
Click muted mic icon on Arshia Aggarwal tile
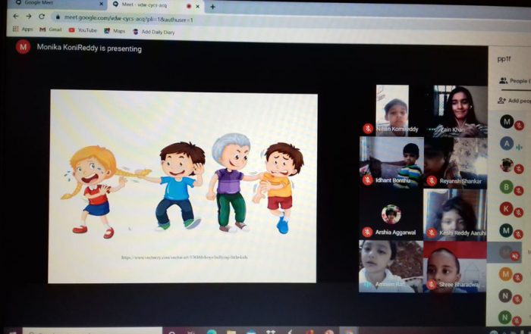point(367,232)
